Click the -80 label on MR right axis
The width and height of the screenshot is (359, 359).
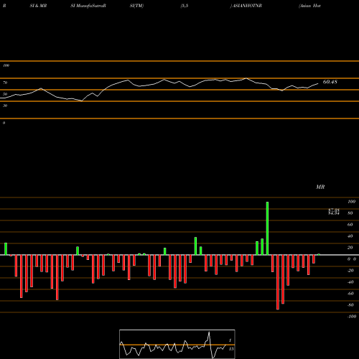[x=350, y=305]
